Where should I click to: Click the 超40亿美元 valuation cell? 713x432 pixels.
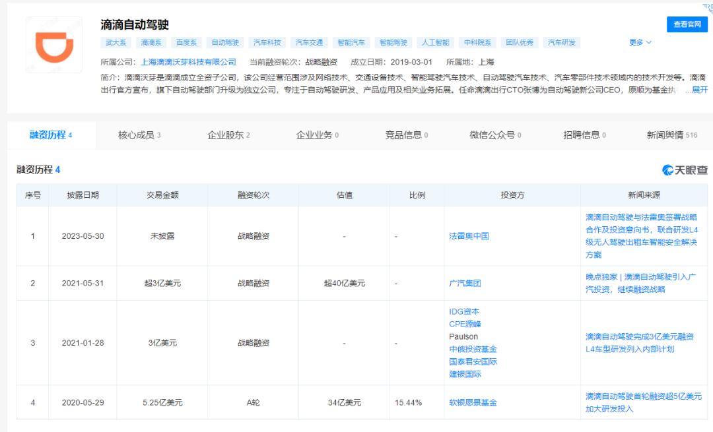[x=344, y=283]
